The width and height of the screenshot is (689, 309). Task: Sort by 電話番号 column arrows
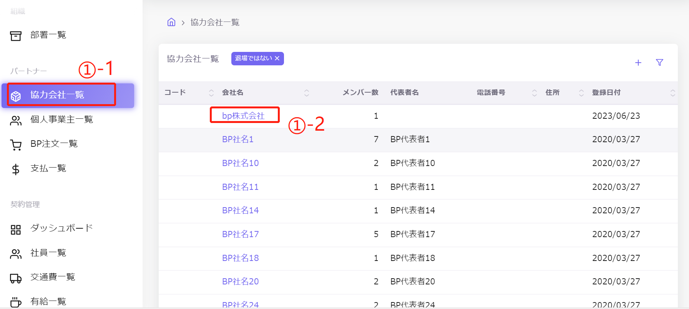click(x=534, y=93)
